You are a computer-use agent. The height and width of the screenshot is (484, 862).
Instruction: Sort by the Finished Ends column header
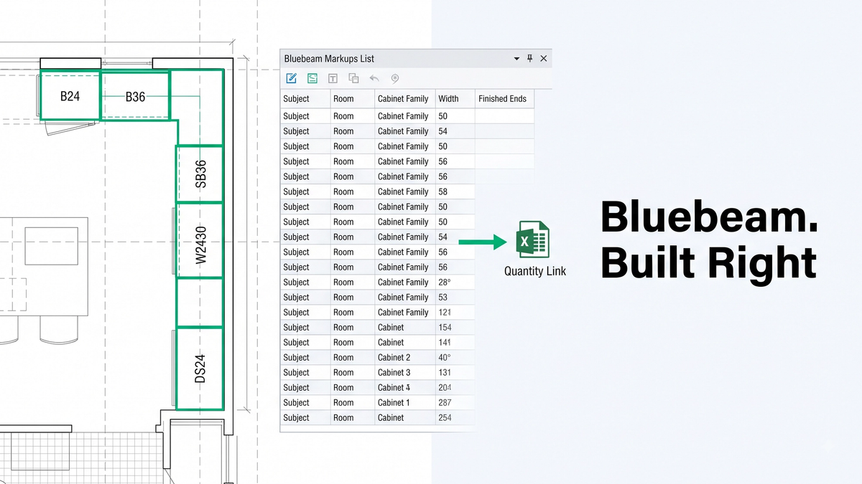pyautogui.click(x=505, y=99)
